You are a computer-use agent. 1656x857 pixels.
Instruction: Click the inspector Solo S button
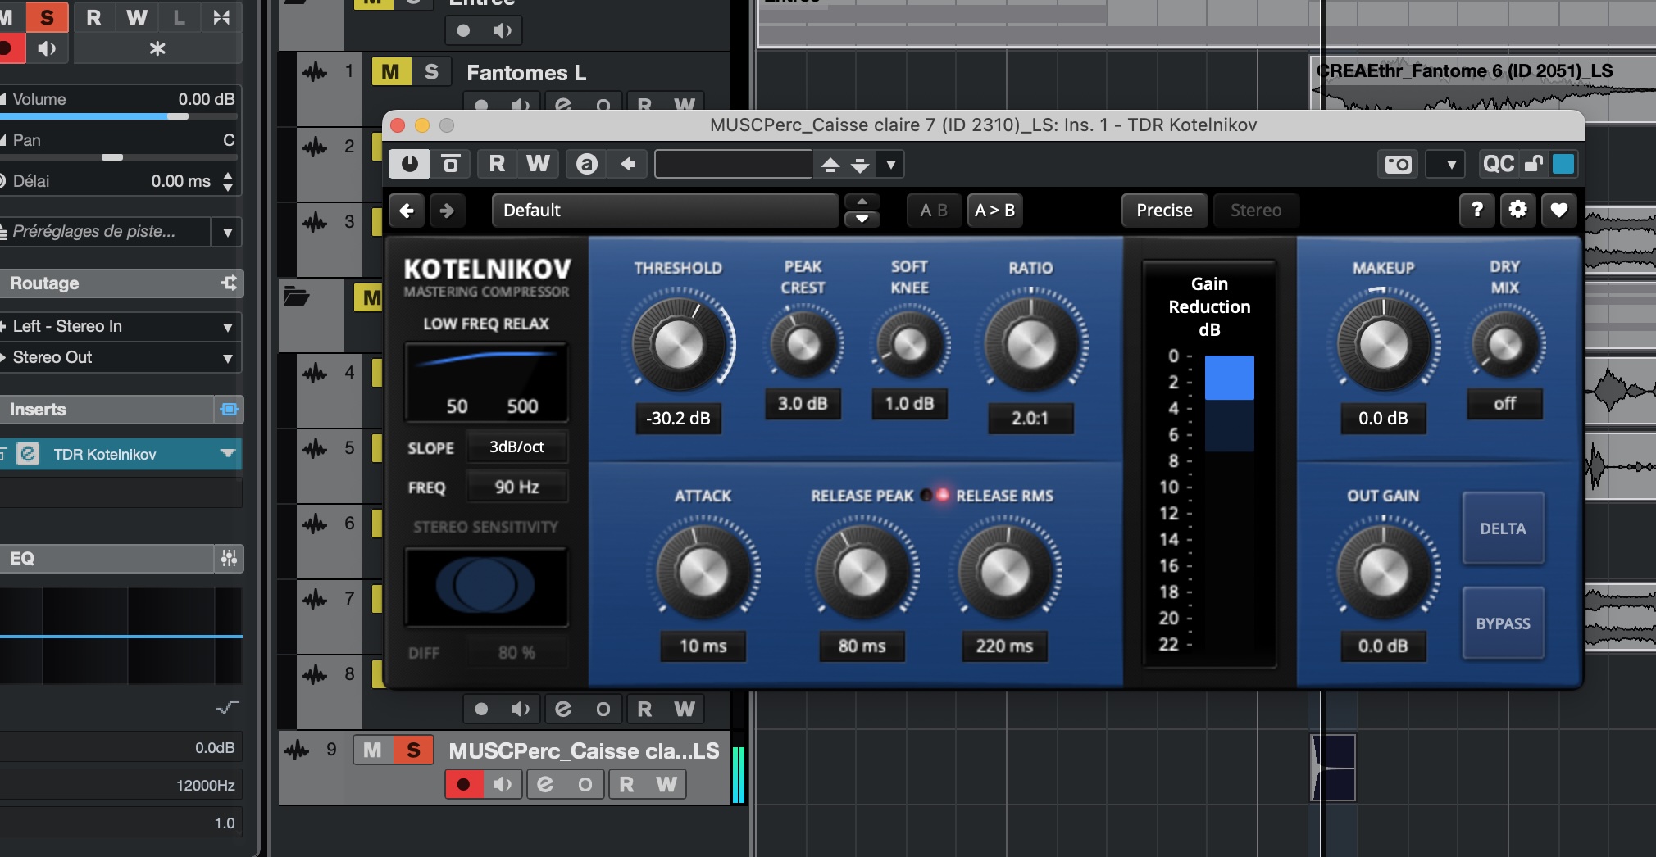[x=47, y=17]
